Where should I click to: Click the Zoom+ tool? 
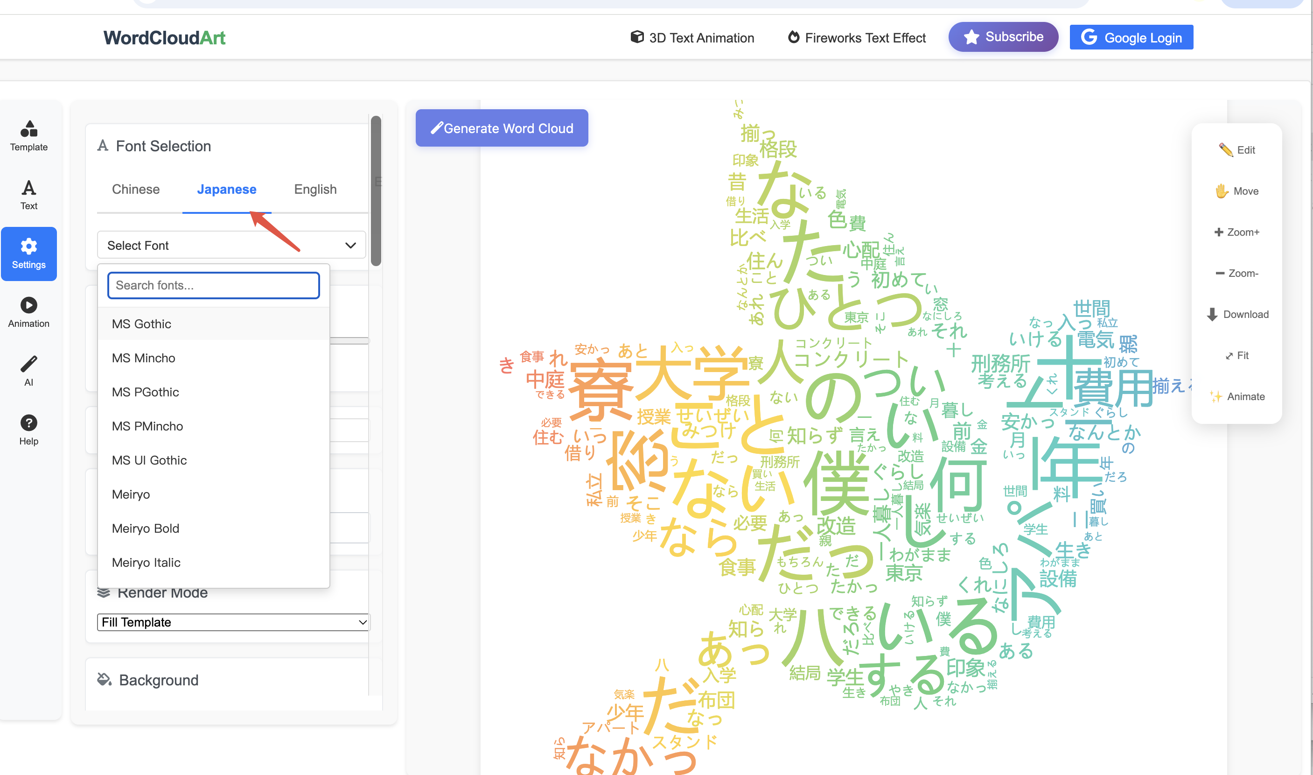[1236, 232]
